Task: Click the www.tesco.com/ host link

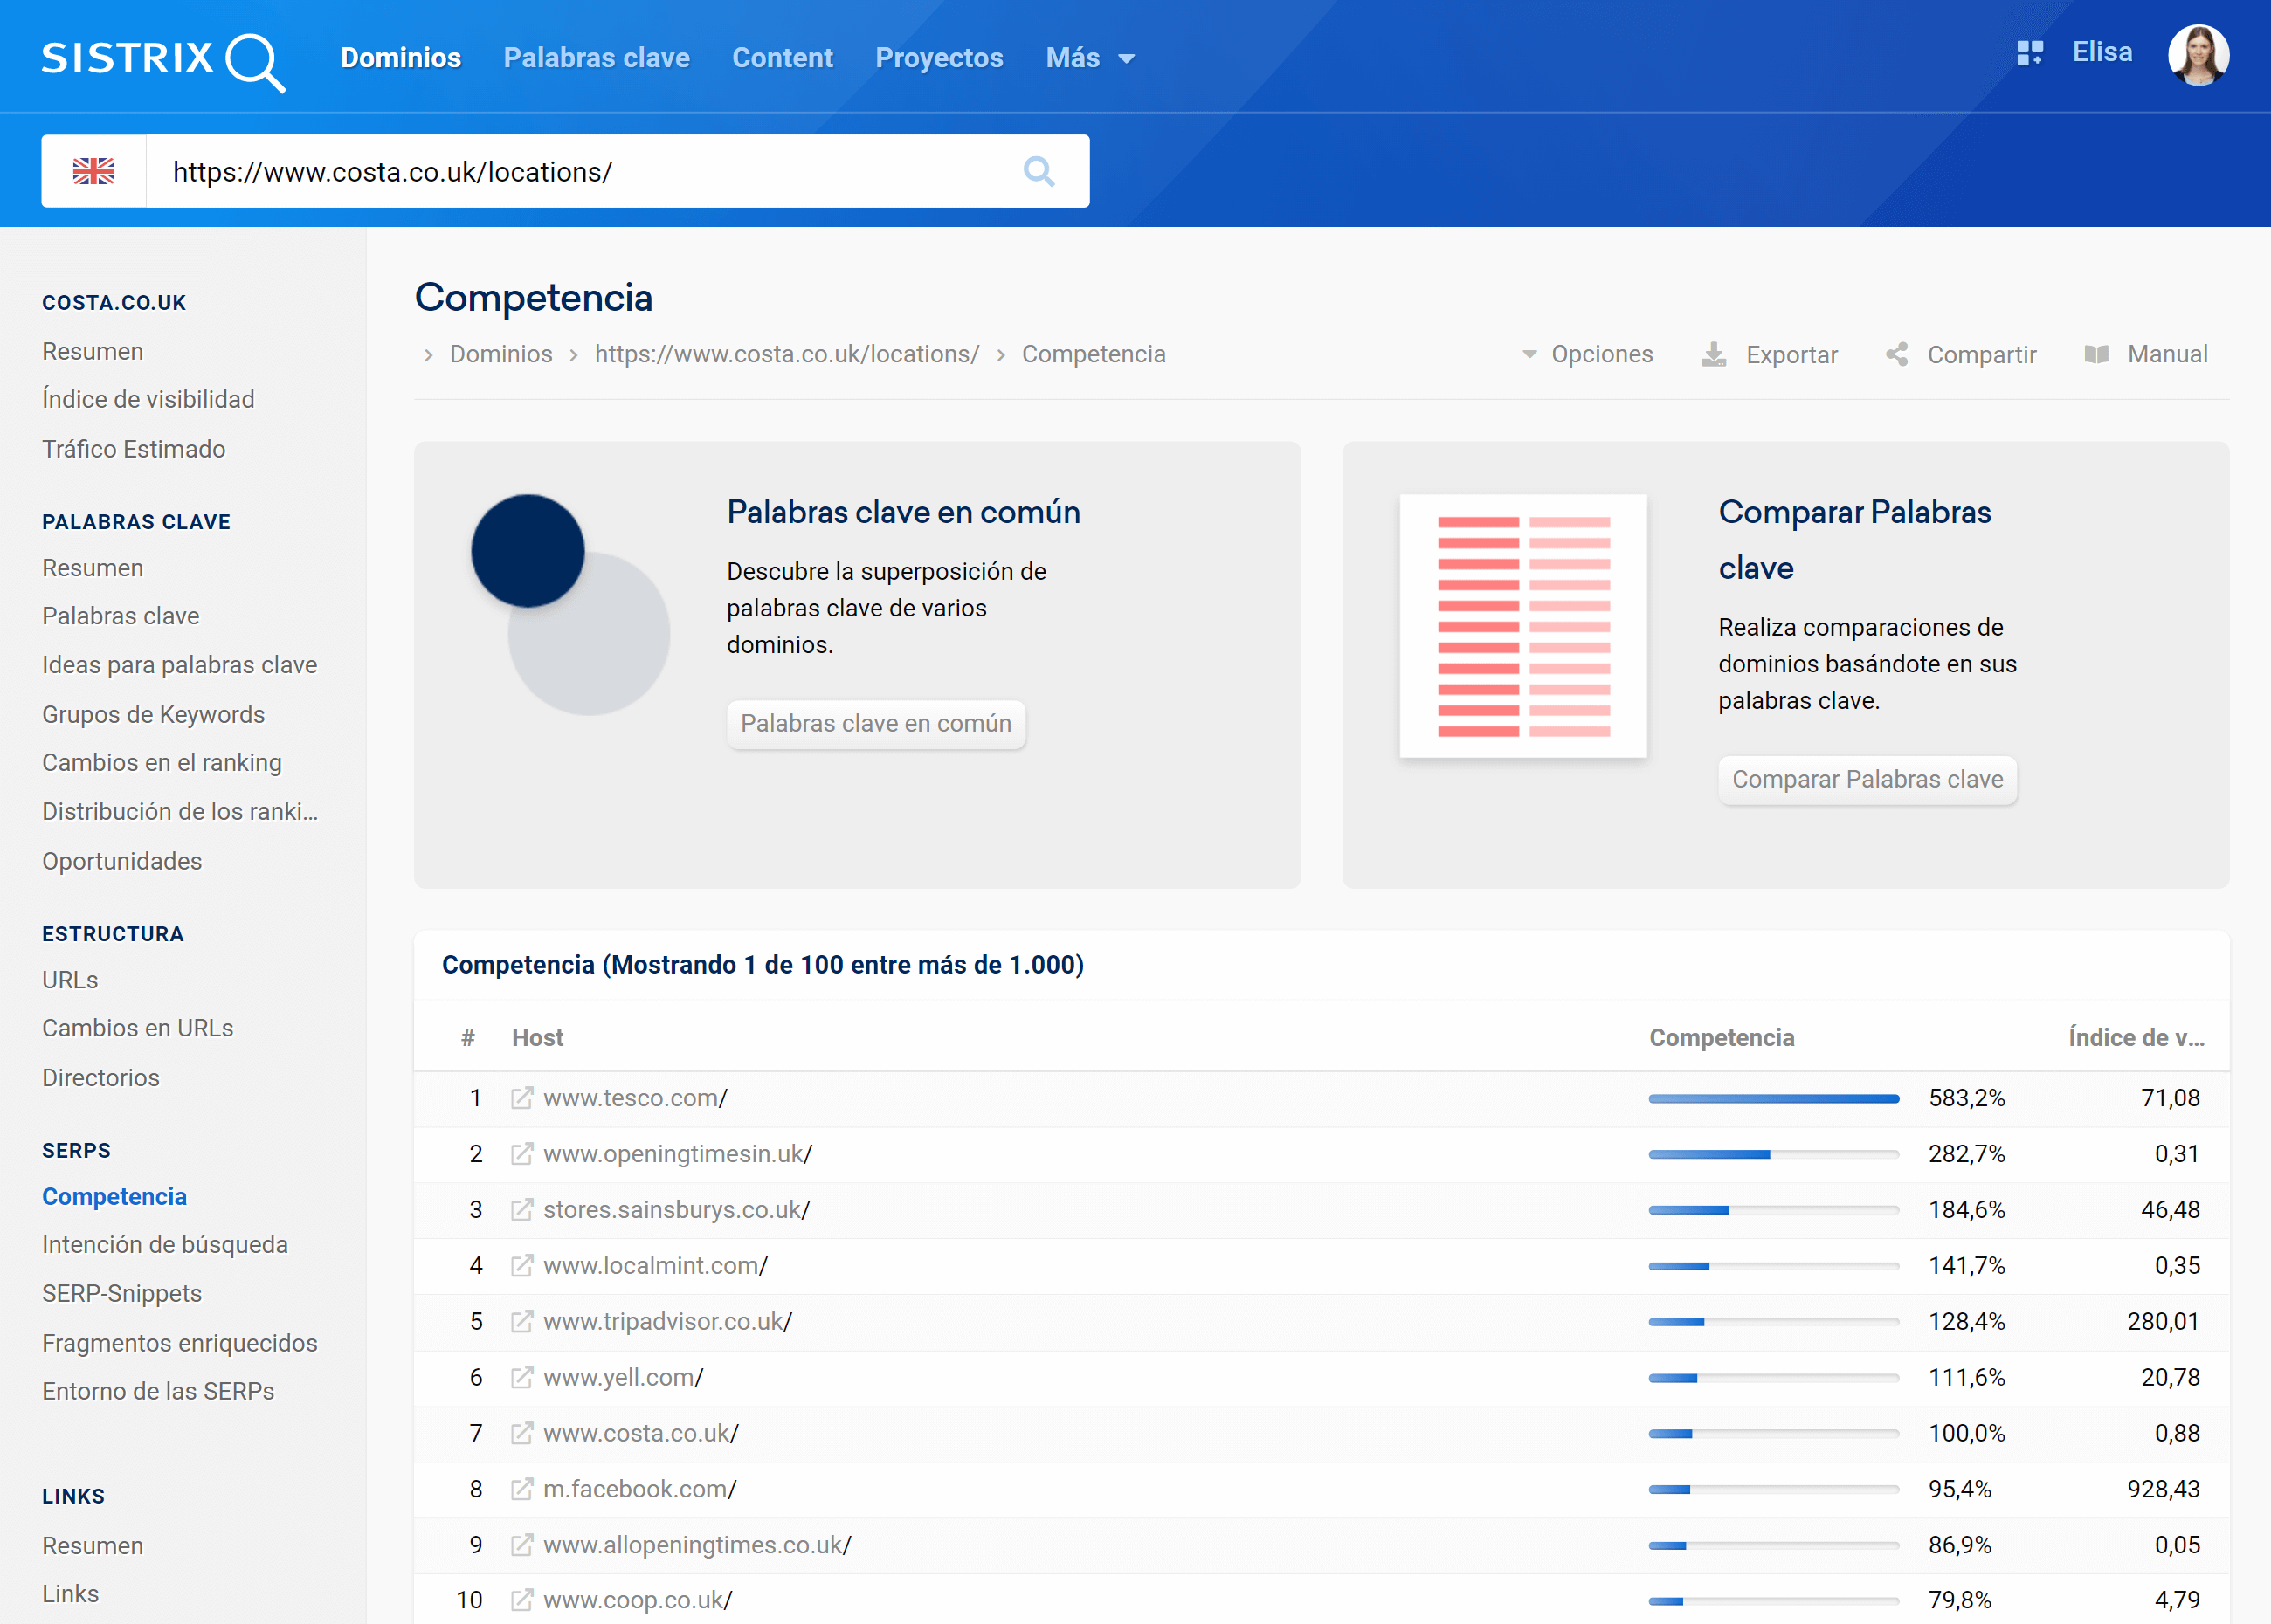Action: (x=635, y=1098)
